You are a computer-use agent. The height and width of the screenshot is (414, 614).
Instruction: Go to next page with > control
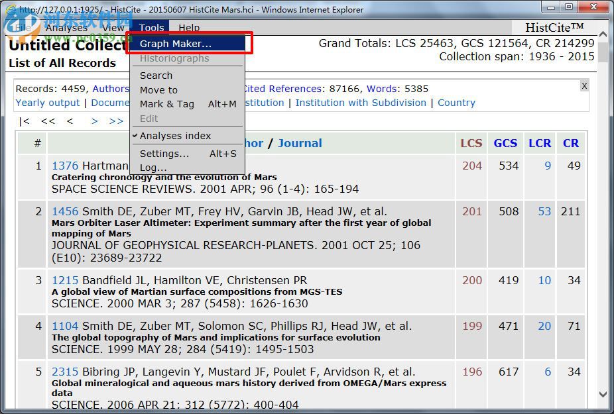94,121
